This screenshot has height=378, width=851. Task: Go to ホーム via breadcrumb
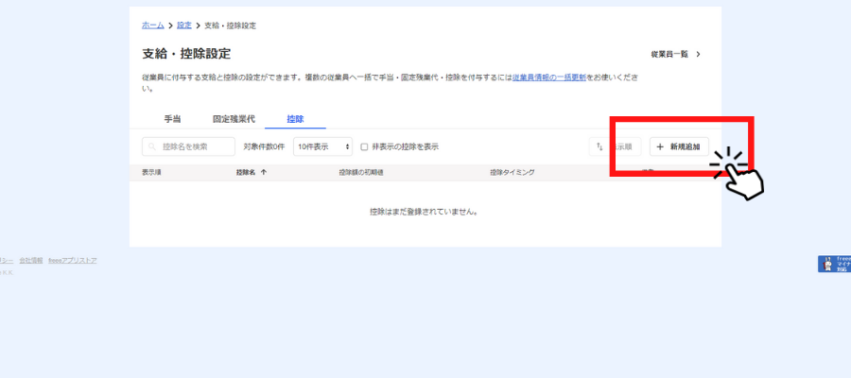[152, 26]
